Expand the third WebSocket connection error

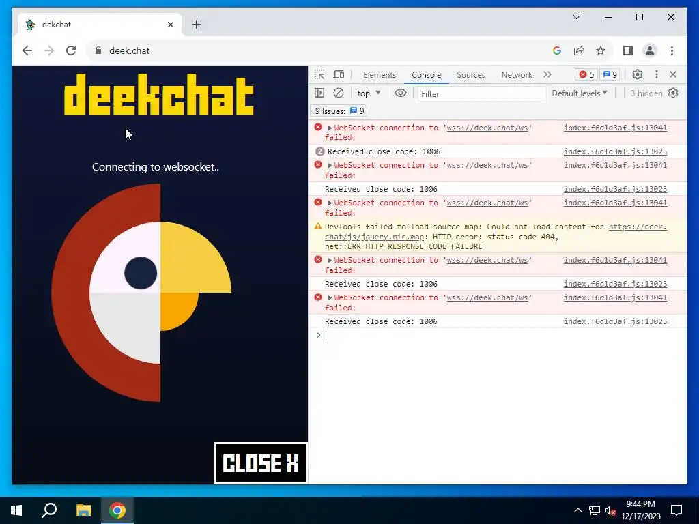(x=330, y=203)
